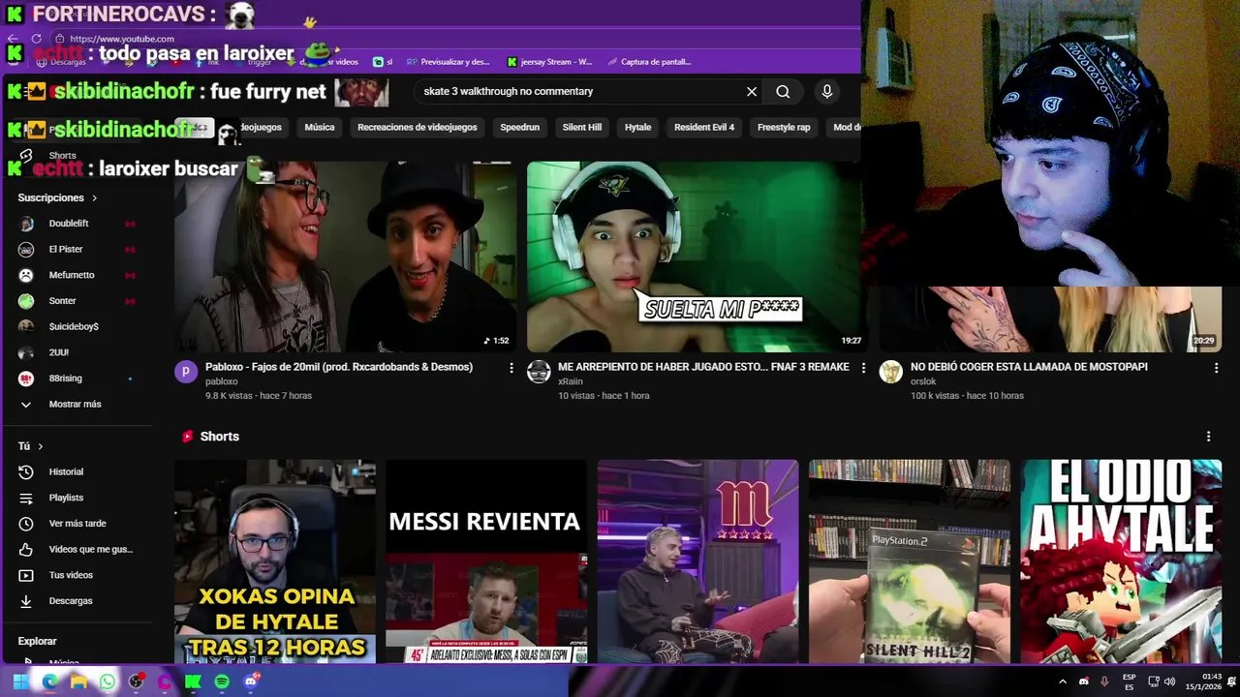Open the MESSI REVIENTA short
The width and height of the screenshot is (1240, 697).
coord(486,561)
